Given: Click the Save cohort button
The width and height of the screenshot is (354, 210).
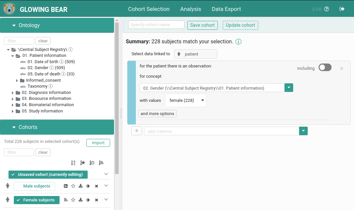Looking at the screenshot, I should pyautogui.click(x=203, y=25).
